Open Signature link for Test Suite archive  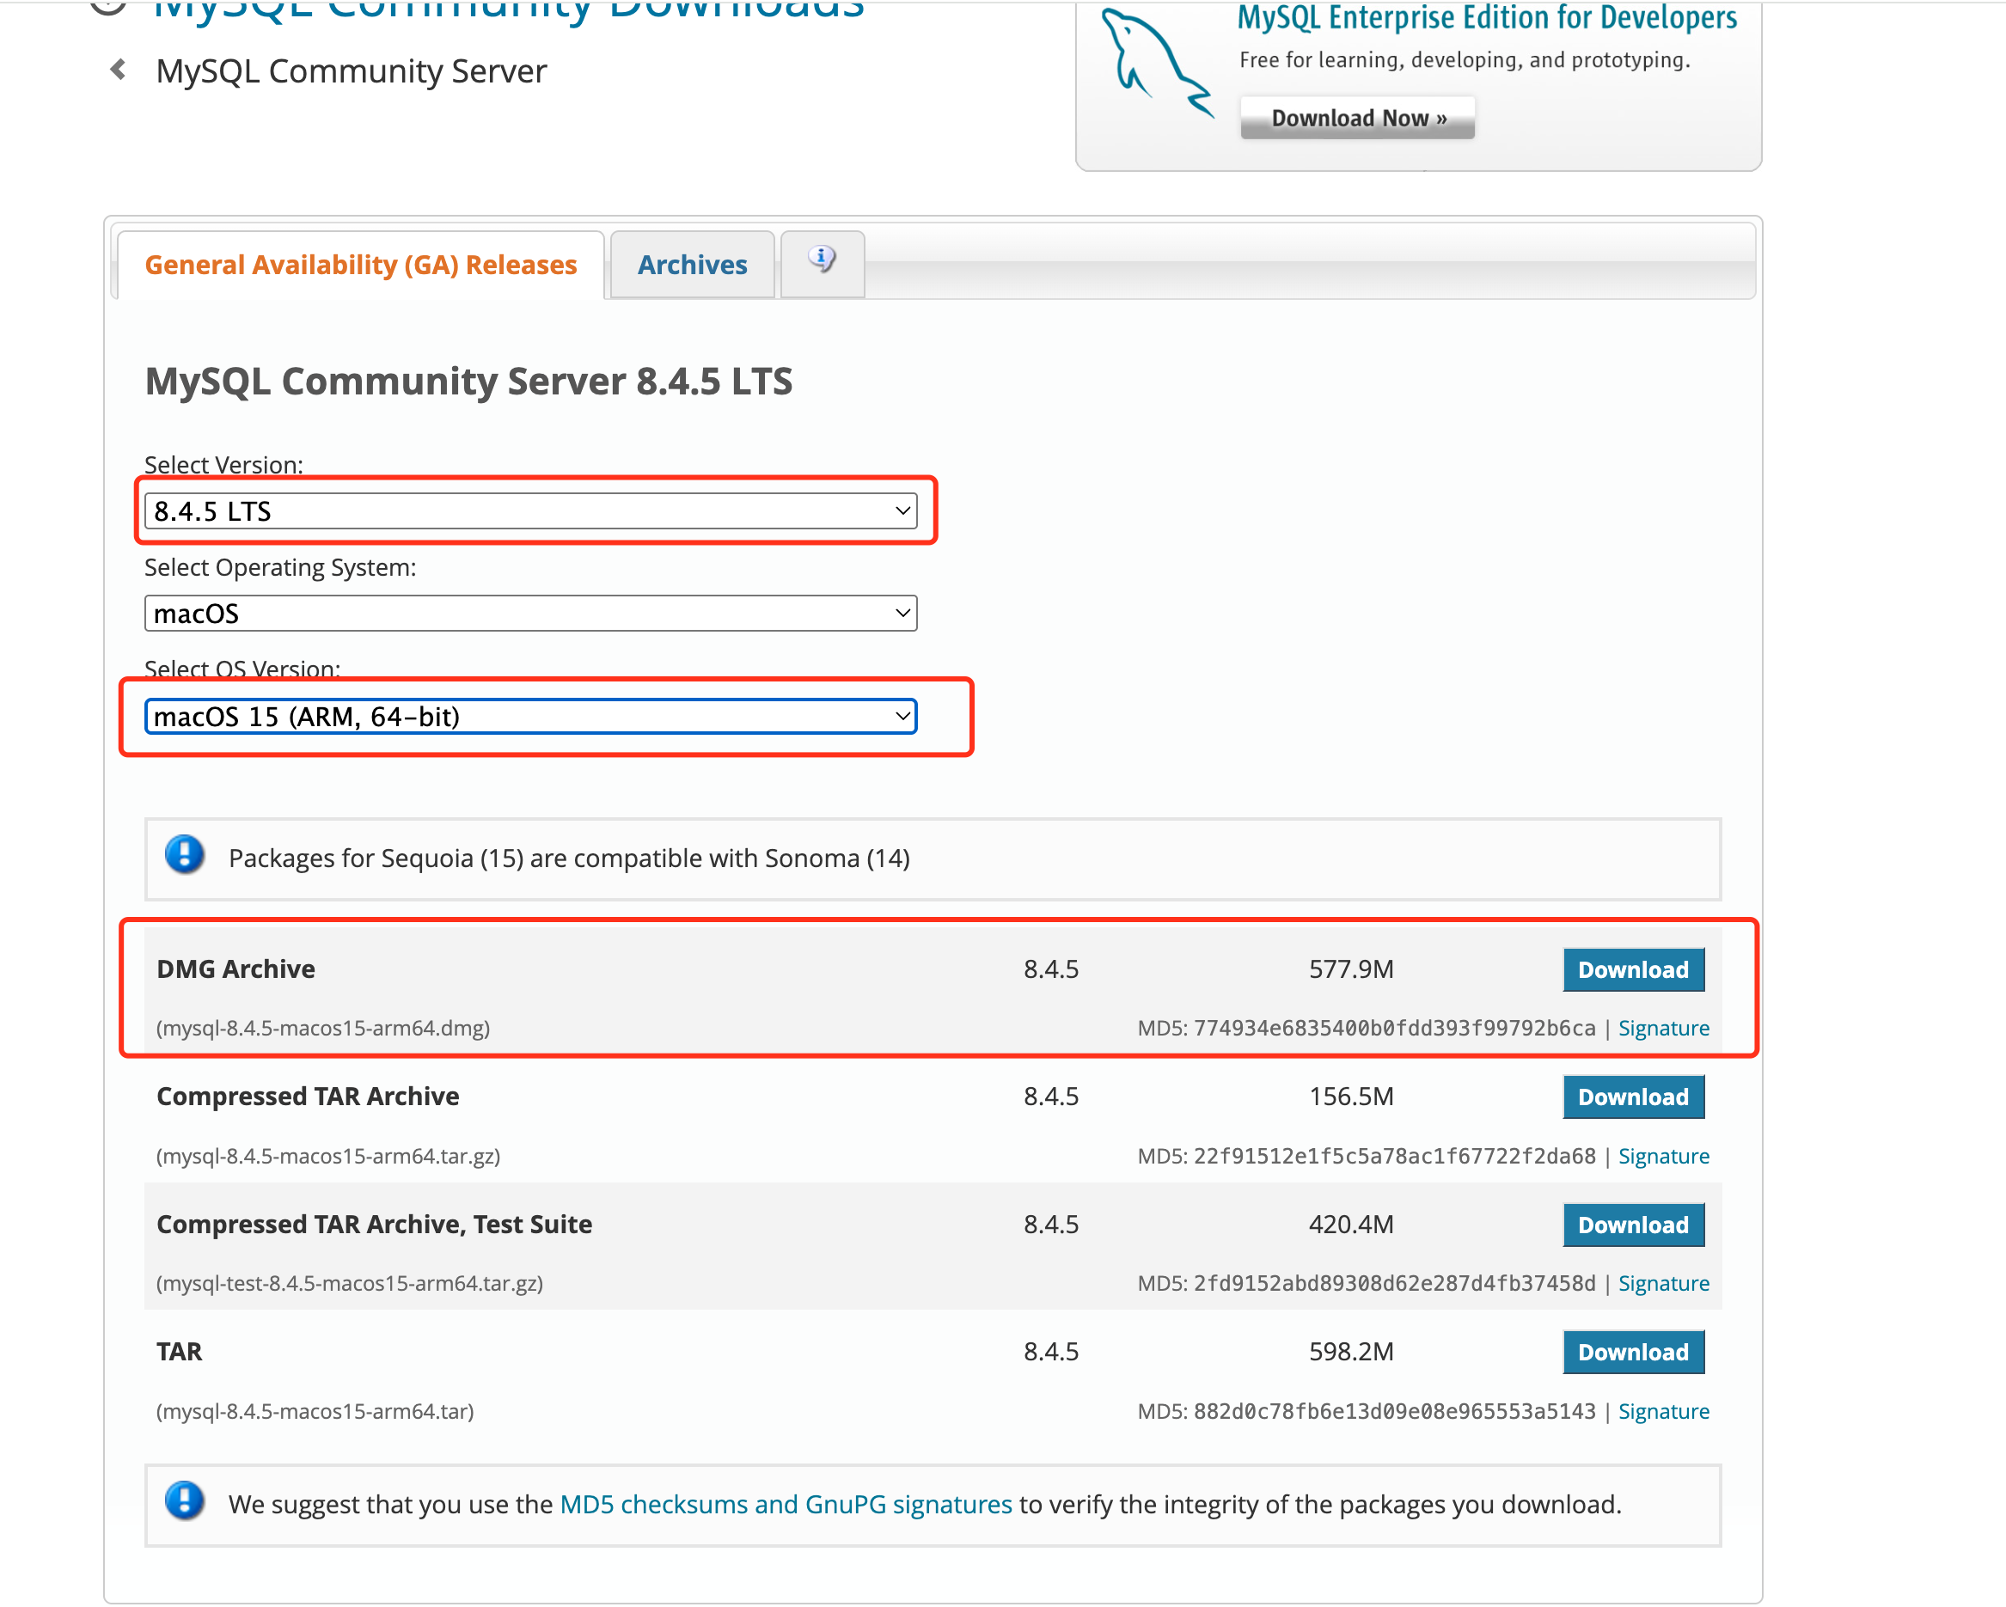(1664, 1283)
